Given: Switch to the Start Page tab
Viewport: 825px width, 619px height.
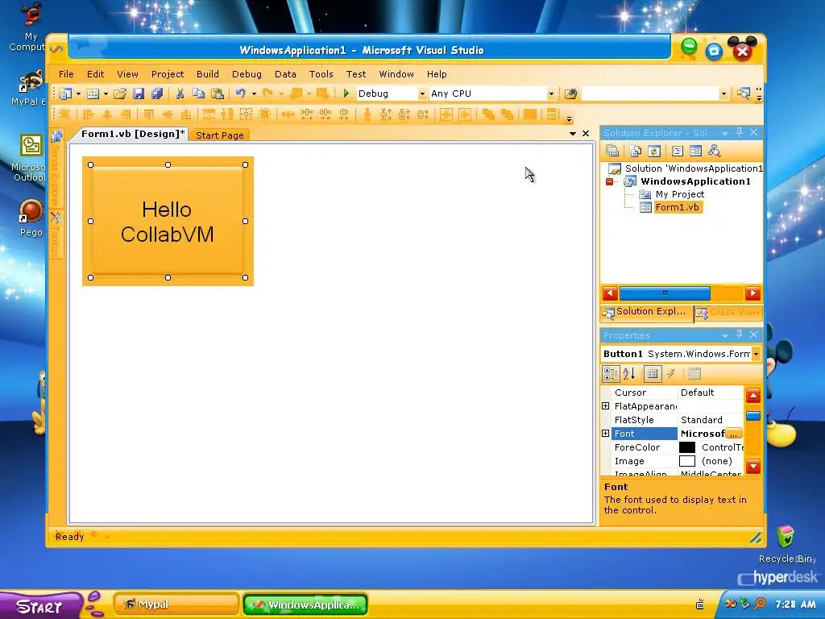Looking at the screenshot, I should point(220,135).
